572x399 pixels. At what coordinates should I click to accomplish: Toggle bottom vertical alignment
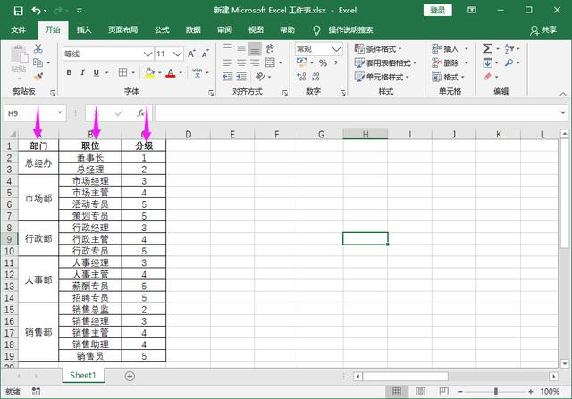coord(255,48)
